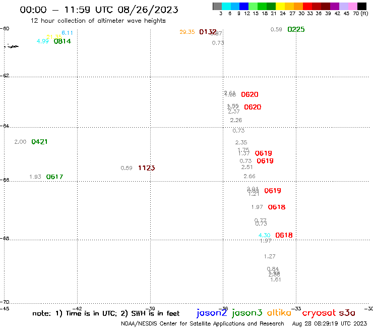373x328 pixels.
Task: Click the gray 1.27 wave height value
Action: 270,256
